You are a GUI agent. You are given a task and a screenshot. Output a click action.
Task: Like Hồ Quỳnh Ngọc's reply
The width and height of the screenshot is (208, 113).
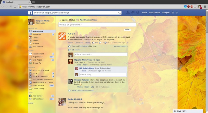tap(84, 71)
